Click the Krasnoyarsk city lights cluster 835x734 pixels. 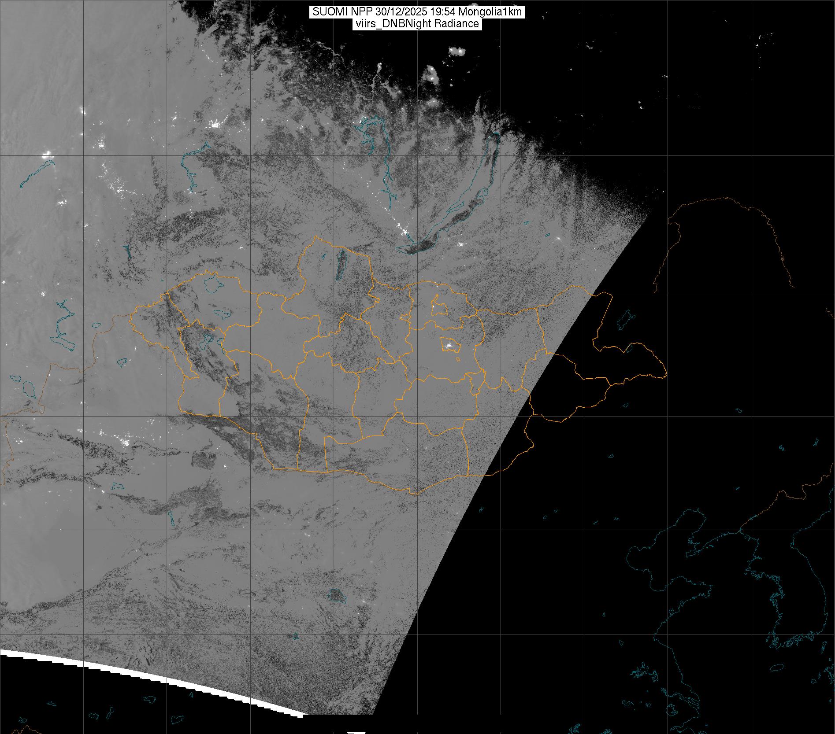(x=215, y=125)
